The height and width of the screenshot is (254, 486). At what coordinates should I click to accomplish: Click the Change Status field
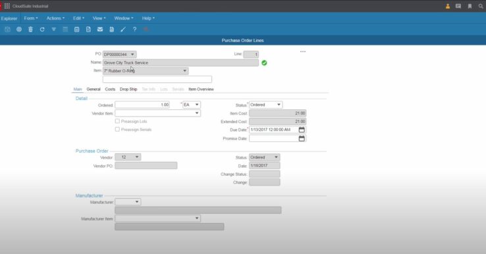click(x=264, y=174)
